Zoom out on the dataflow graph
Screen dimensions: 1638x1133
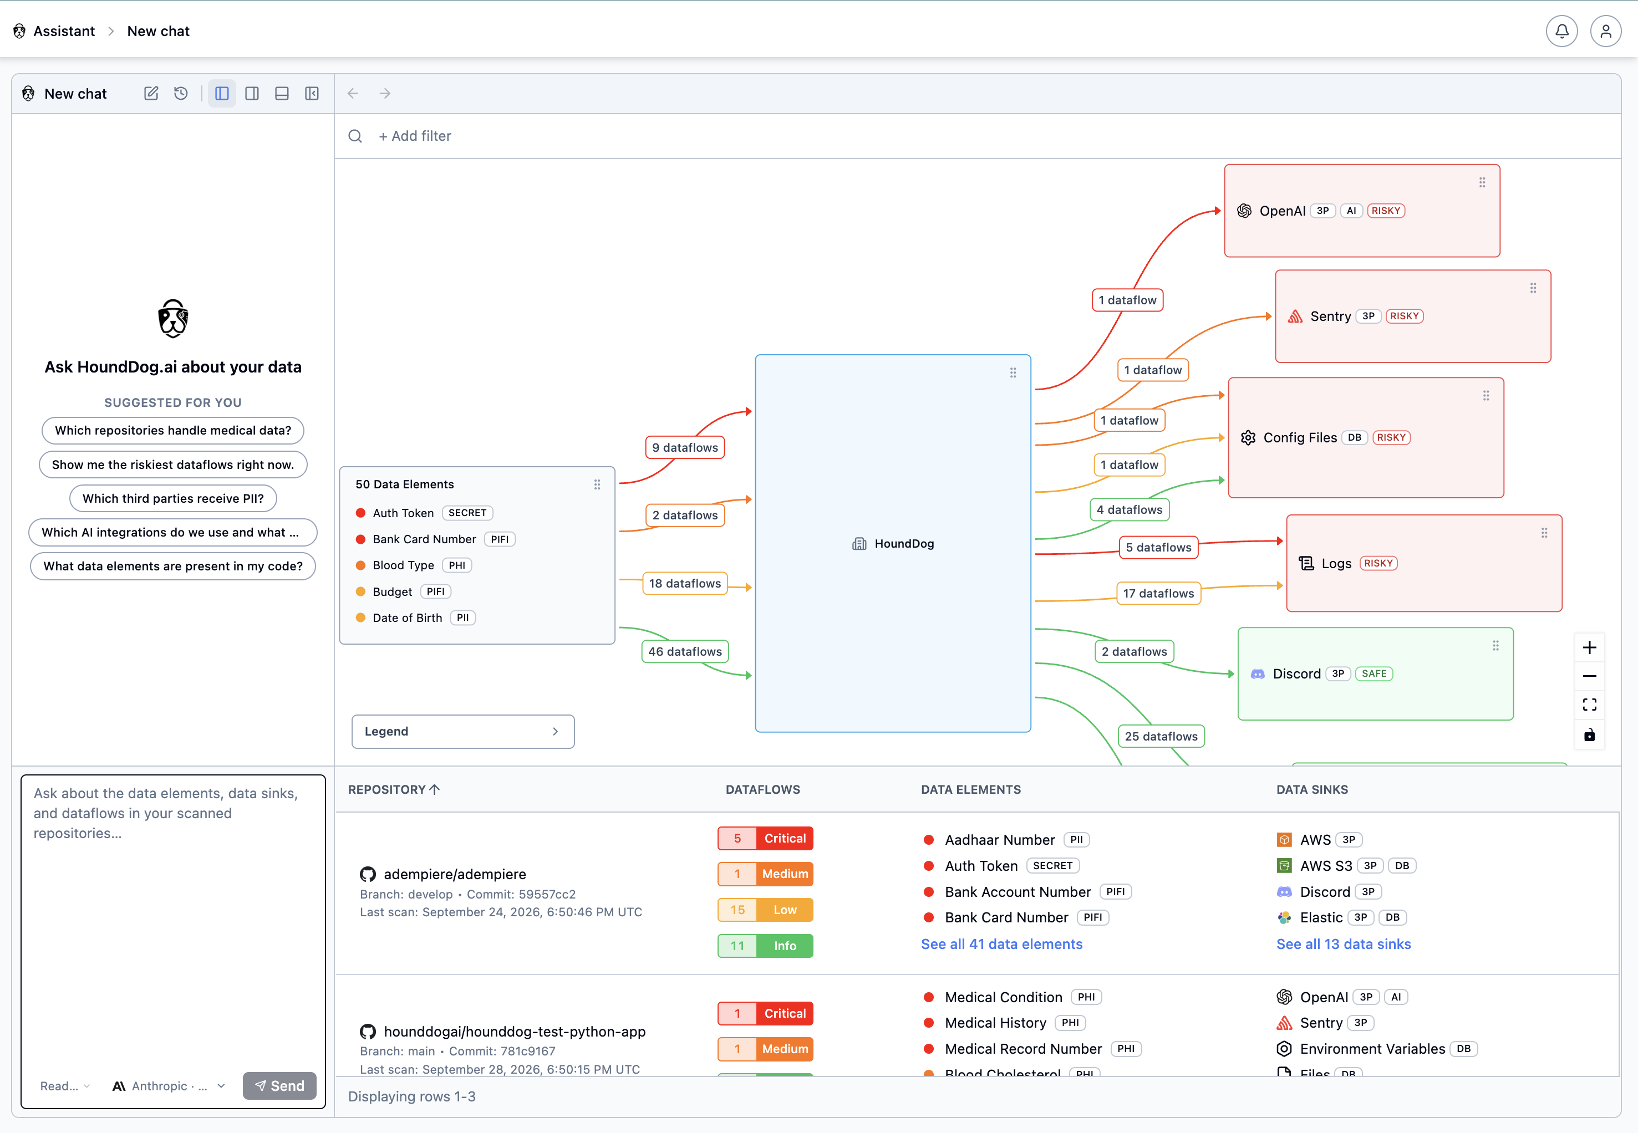point(1590,677)
